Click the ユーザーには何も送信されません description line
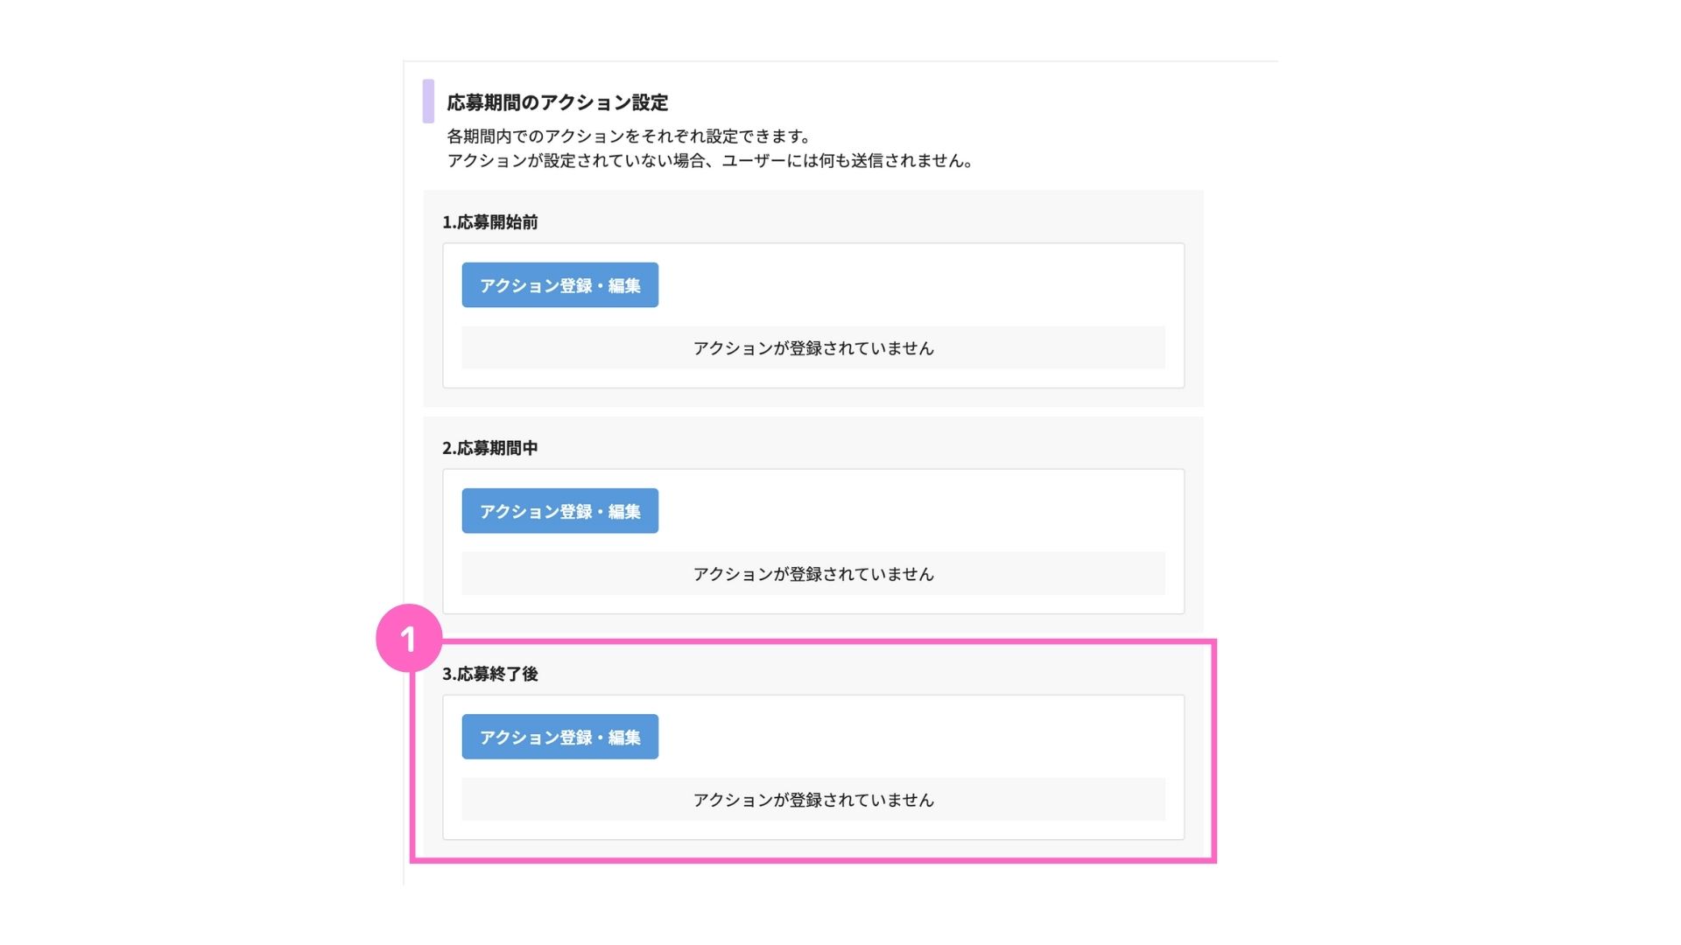 (710, 160)
